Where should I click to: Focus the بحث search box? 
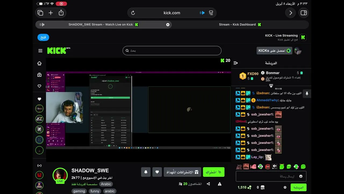tap(172, 50)
